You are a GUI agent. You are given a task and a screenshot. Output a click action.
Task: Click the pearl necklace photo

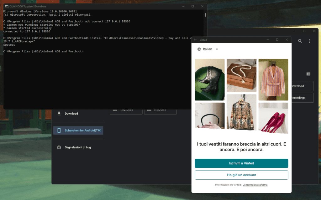[241, 75]
